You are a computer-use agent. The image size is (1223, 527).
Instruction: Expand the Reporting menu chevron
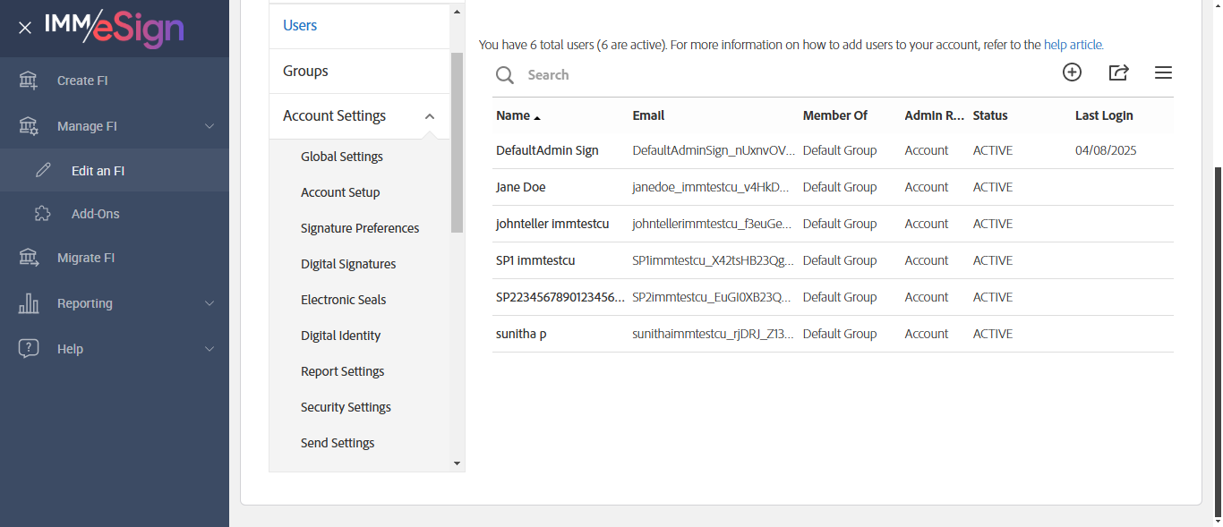click(x=210, y=303)
